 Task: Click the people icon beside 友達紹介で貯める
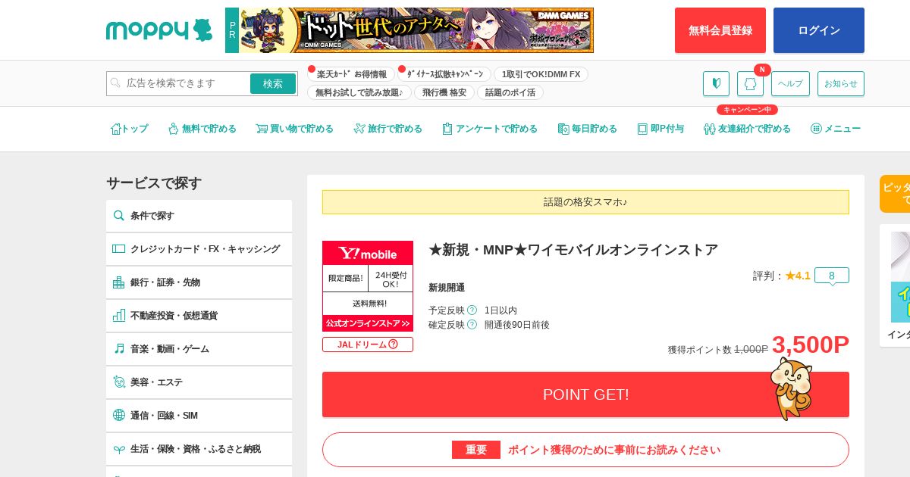click(709, 129)
